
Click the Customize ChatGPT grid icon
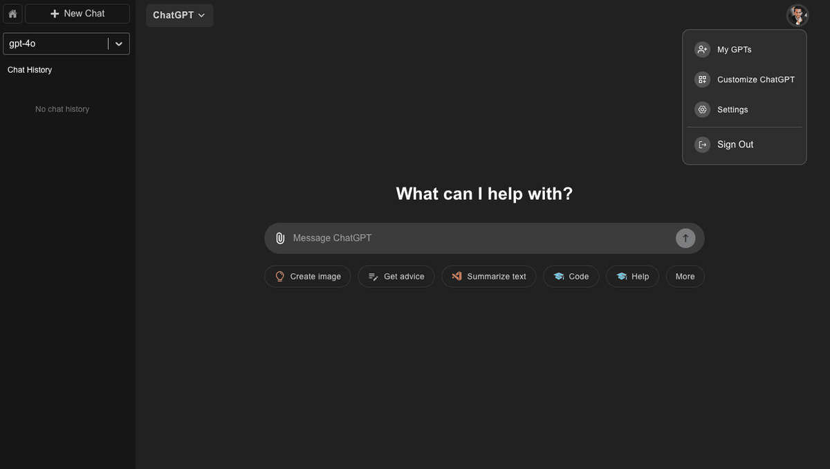tap(702, 80)
